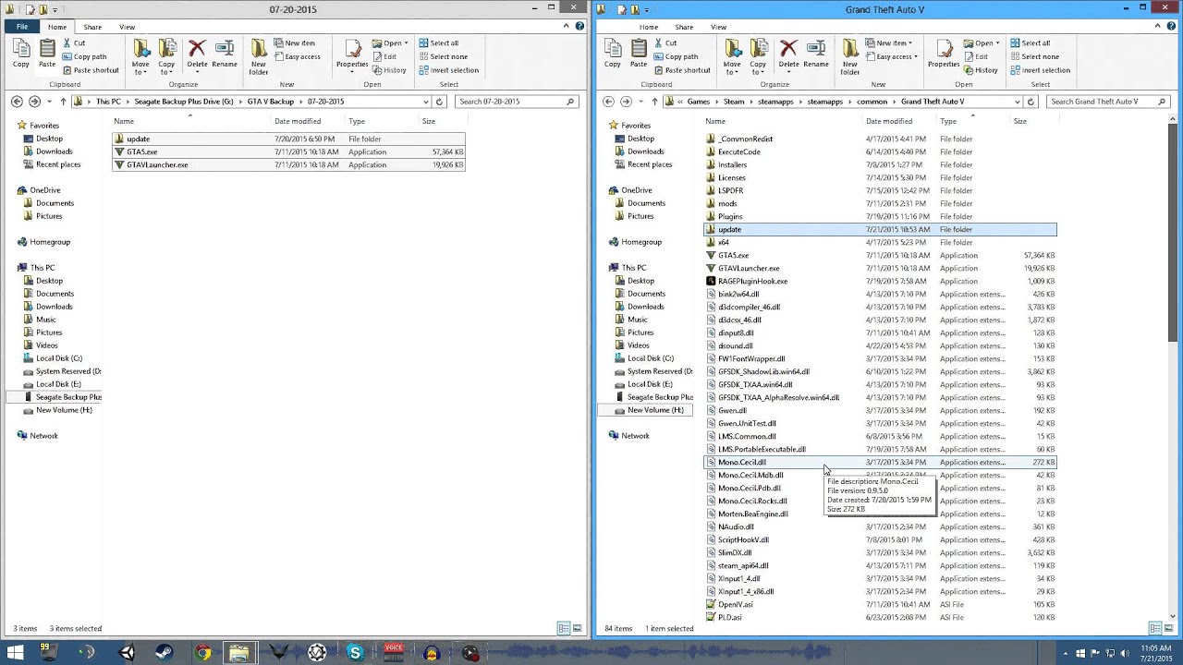
Task: Click Name column header in left window
Action: pyautogui.click(x=191, y=121)
